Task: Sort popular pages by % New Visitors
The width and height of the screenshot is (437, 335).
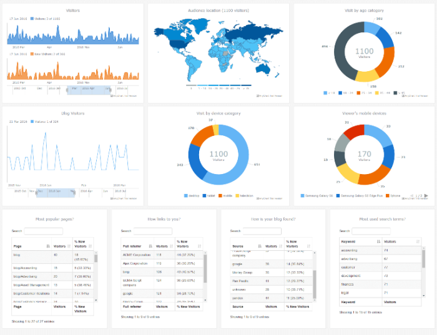Action: tap(83, 244)
